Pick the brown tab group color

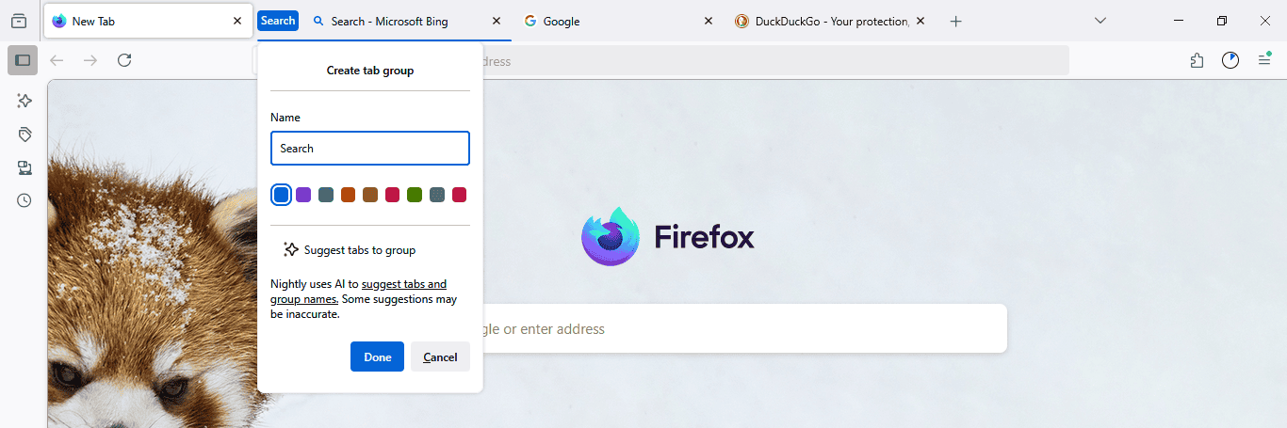click(370, 195)
